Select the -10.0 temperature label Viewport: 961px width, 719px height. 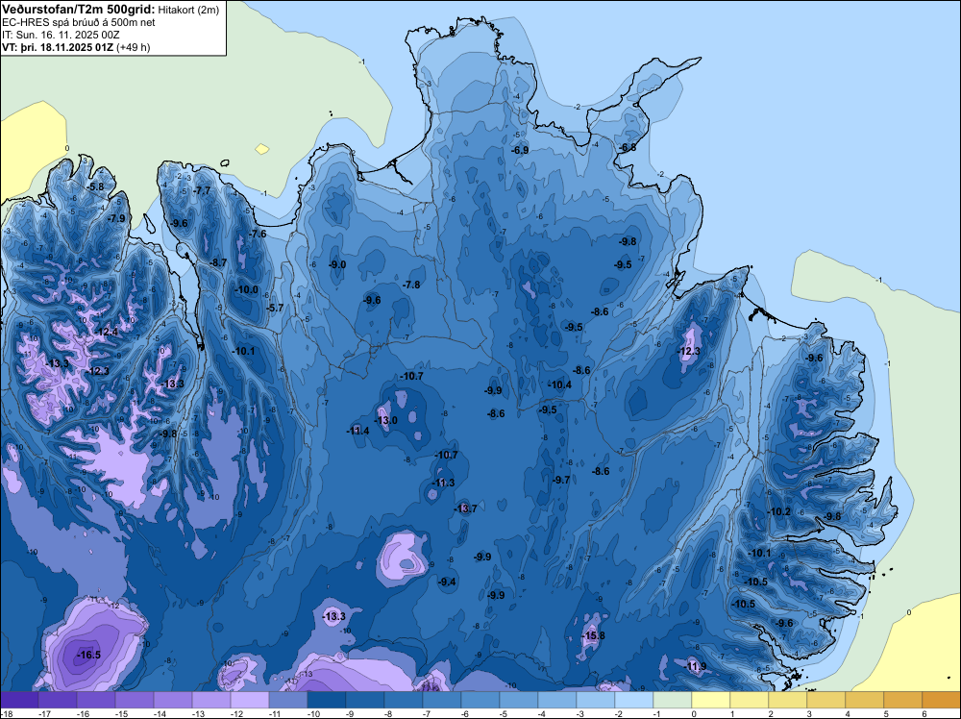point(246,290)
